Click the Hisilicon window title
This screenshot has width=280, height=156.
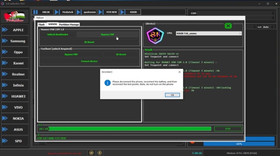tap(40, 18)
